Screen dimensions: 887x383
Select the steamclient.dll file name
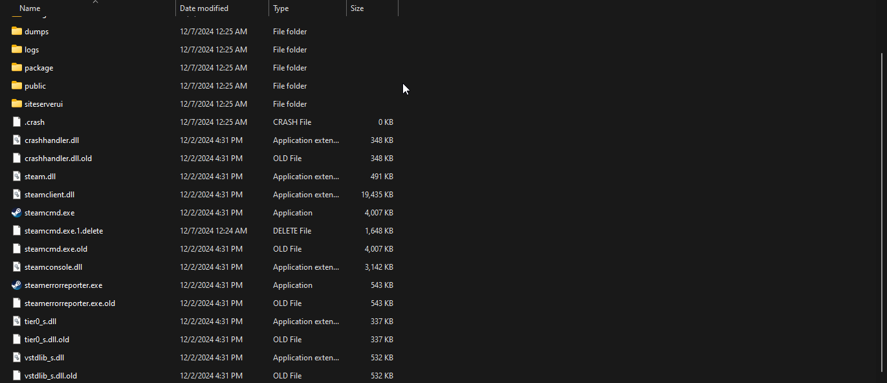[50, 195]
